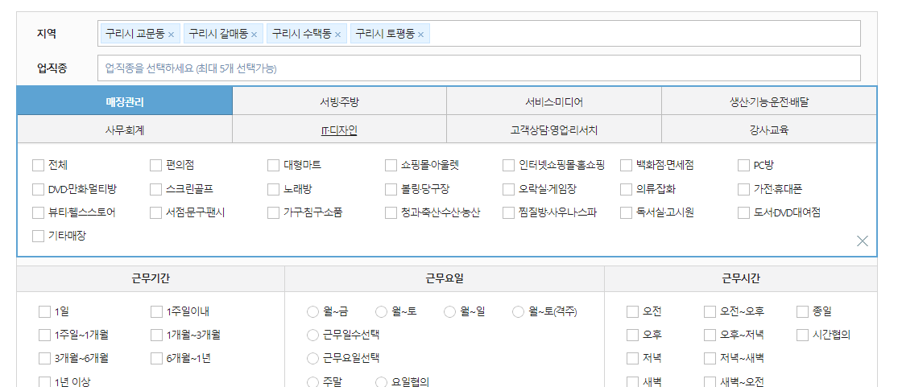Remove the 구리시 갈매동 region tag

coord(254,35)
